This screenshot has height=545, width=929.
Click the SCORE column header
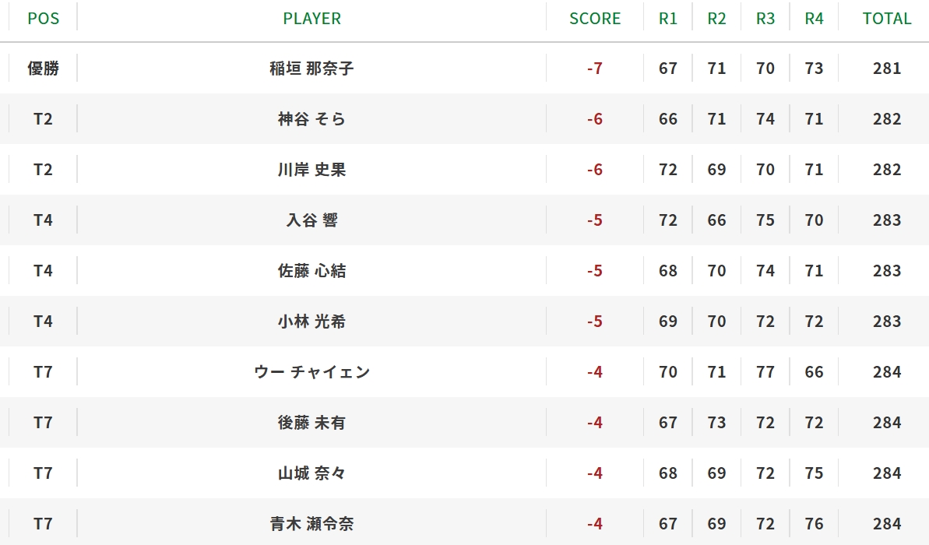595,19
